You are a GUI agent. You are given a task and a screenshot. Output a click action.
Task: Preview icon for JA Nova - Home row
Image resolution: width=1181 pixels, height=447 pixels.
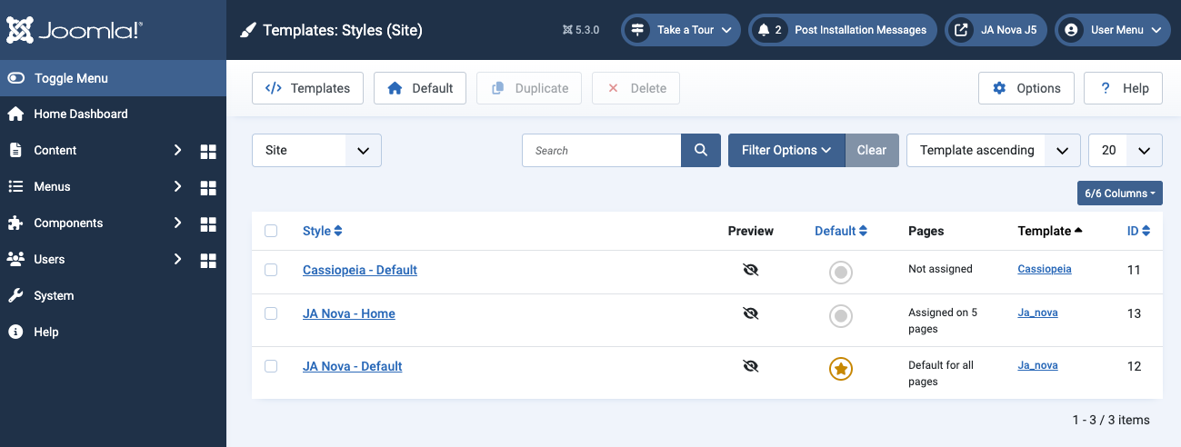pos(750,313)
